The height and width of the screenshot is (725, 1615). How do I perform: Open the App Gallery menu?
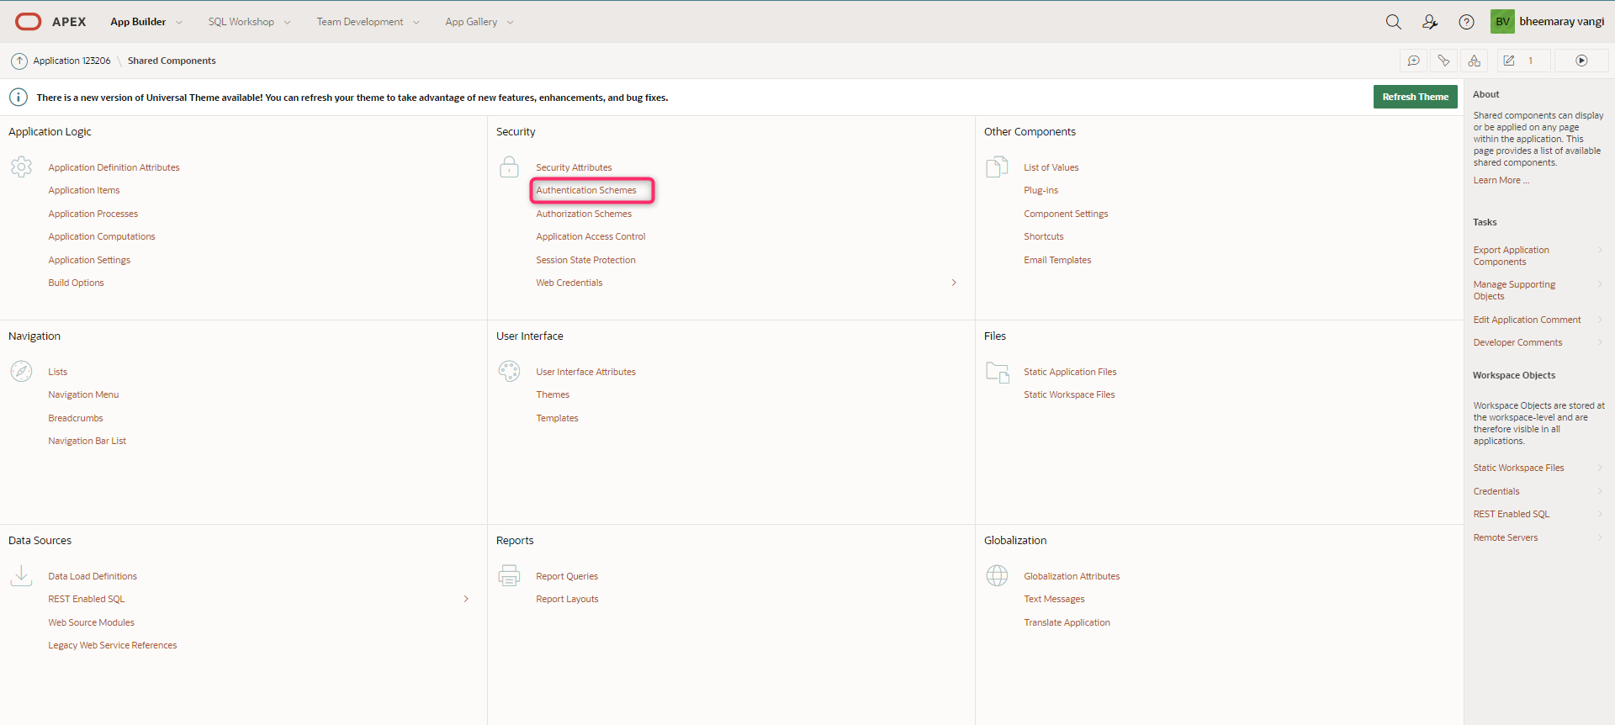coord(471,22)
